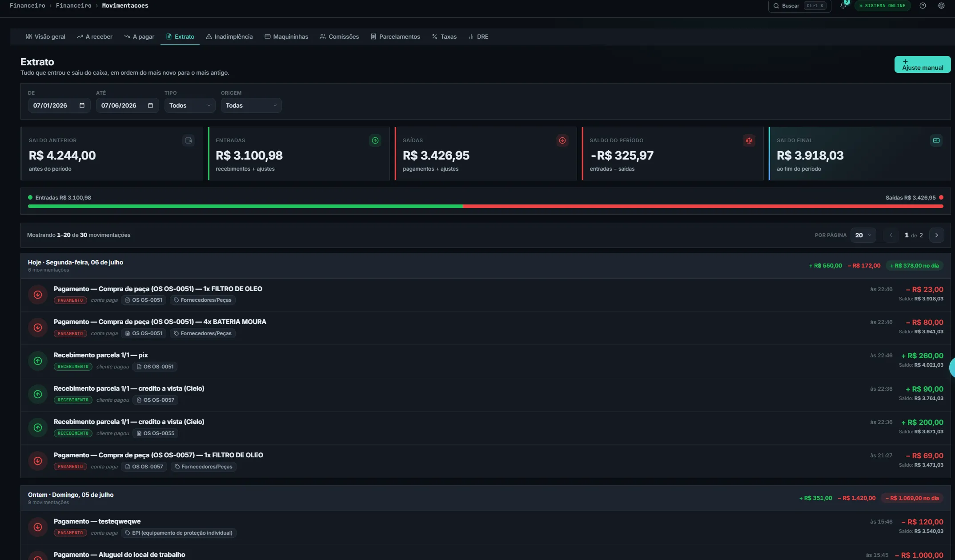Screen dimensions: 955x560
Task: Open the Inadimplência tab
Action: click(x=229, y=36)
